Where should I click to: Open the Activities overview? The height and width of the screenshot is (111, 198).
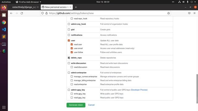click(x=6, y=2)
